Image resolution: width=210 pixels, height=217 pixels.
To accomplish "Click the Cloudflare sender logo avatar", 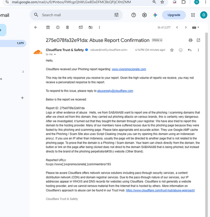I will (x=38, y=52).
